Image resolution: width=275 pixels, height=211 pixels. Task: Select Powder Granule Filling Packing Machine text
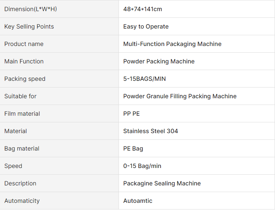point(180,96)
